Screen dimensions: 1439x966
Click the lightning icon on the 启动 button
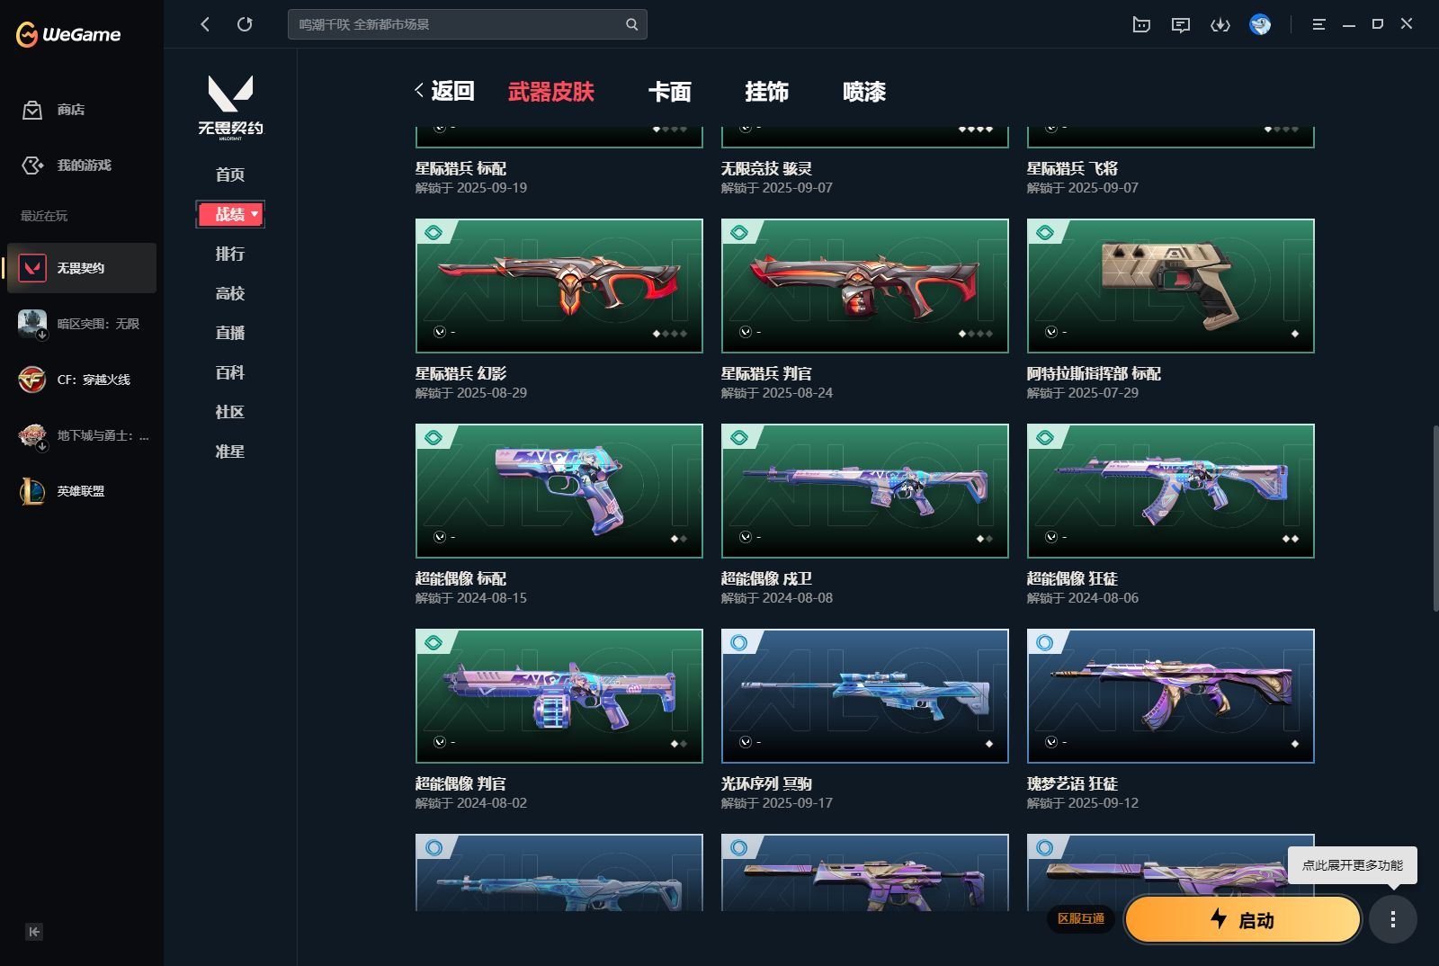(1219, 920)
